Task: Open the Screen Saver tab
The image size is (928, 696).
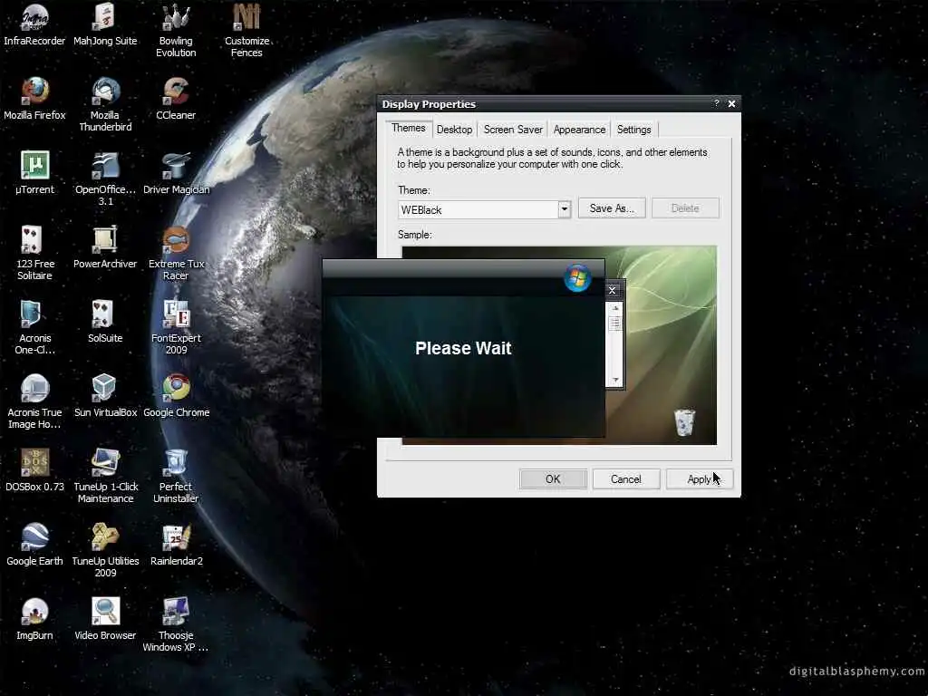Action: coord(513,129)
